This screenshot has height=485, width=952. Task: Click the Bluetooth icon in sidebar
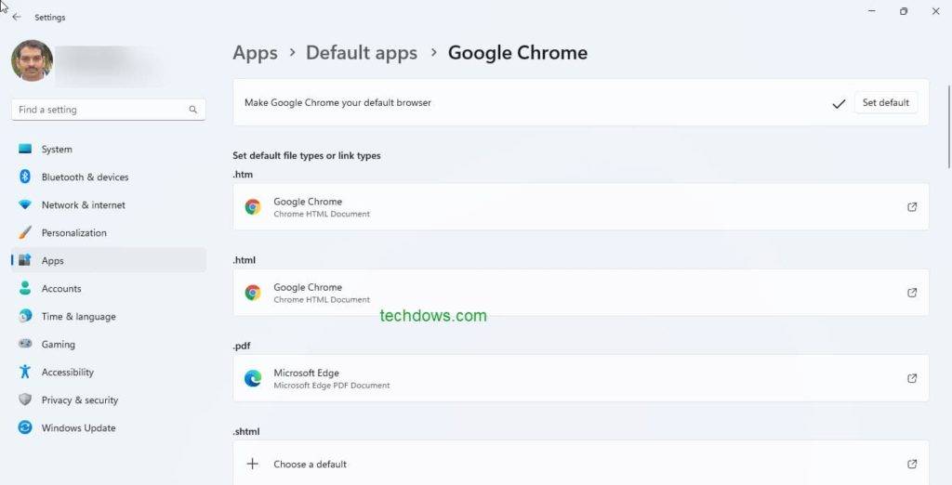point(25,177)
